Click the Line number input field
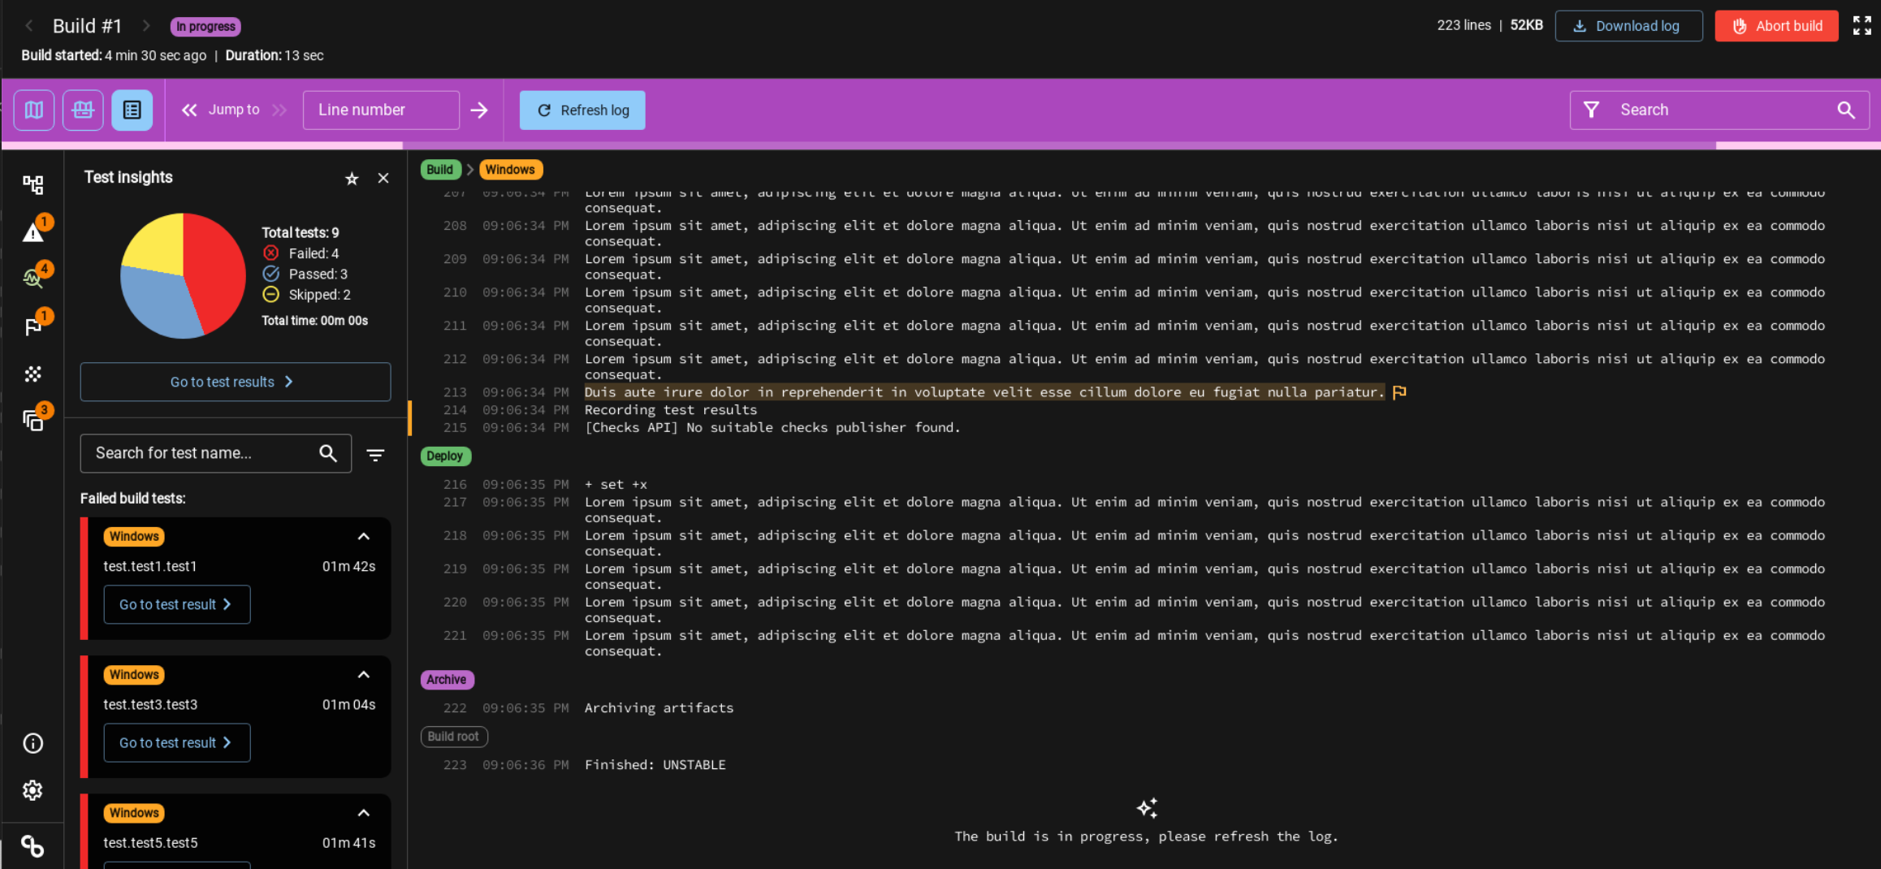 coord(381,110)
